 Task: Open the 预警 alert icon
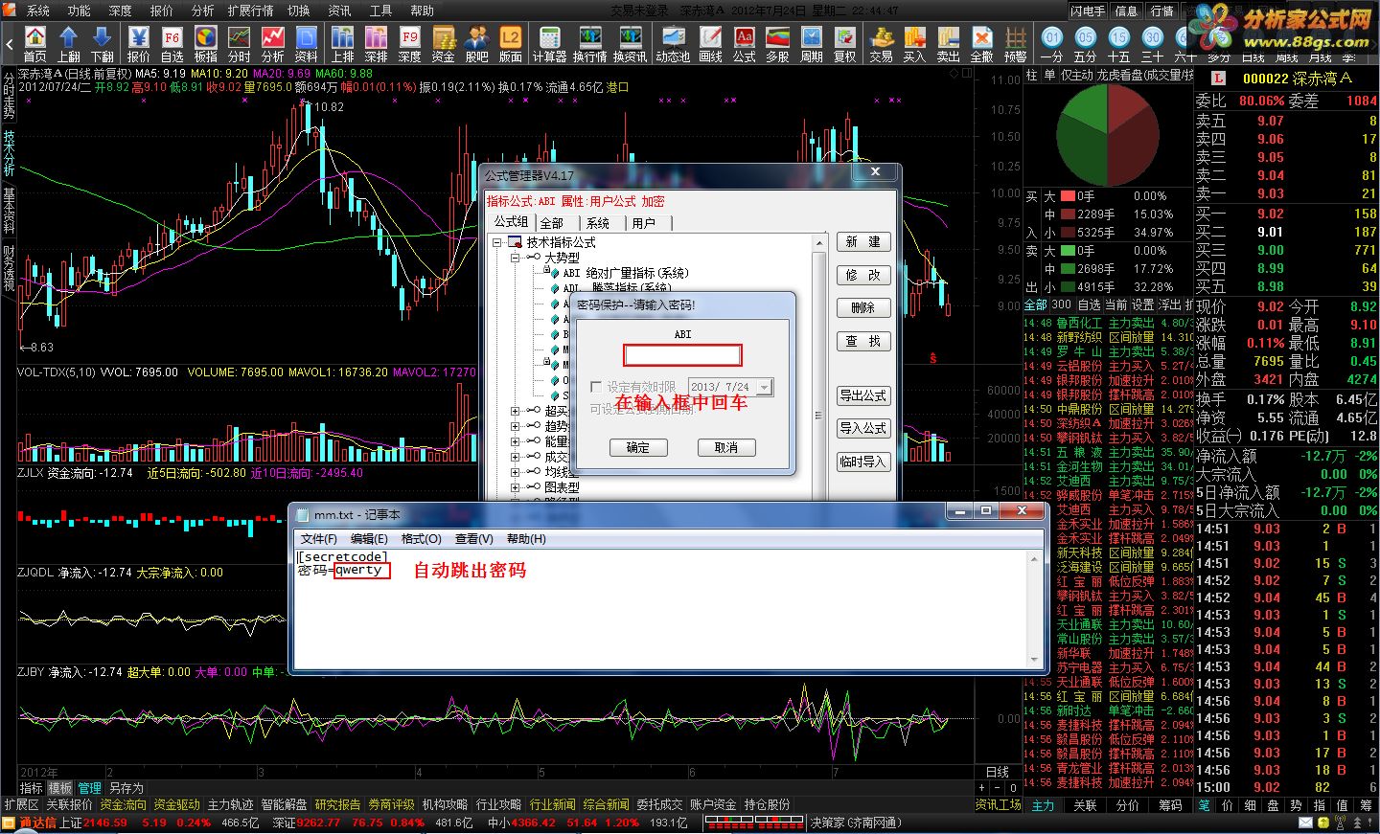coord(1016,44)
